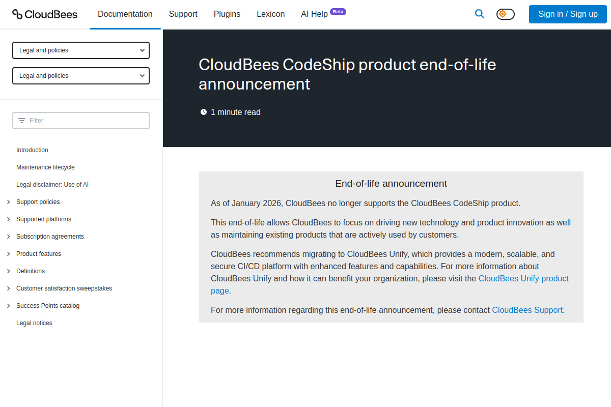This screenshot has height=407, width=611.
Task: Focus the Filter input field
Action: (x=81, y=121)
